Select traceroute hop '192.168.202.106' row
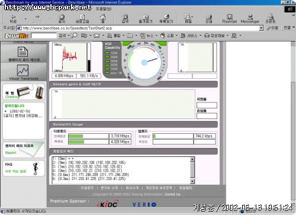This screenshot has height=215, width=296. pyautogui.click(x=89, y=162)
